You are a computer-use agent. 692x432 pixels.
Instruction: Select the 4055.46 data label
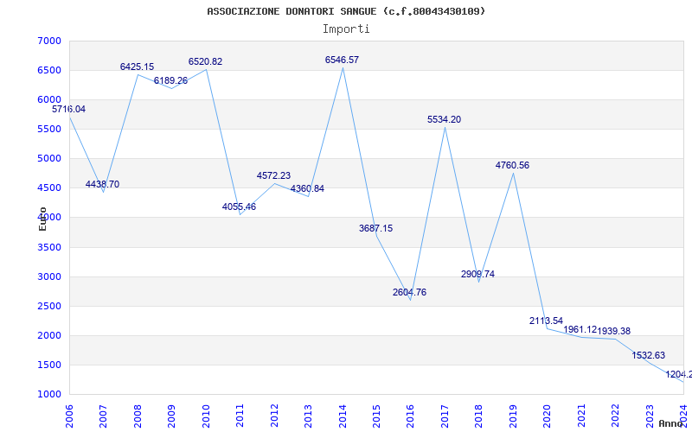click(240, 206)
